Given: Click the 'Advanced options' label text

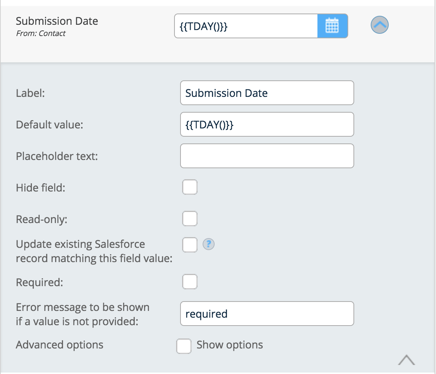Looking at the screenshot, I should [60, 345].
